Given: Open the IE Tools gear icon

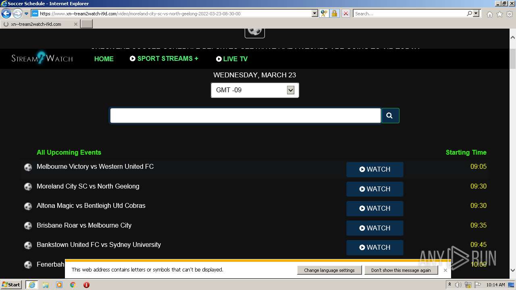Looking at the screenshot, I should 510,14.
